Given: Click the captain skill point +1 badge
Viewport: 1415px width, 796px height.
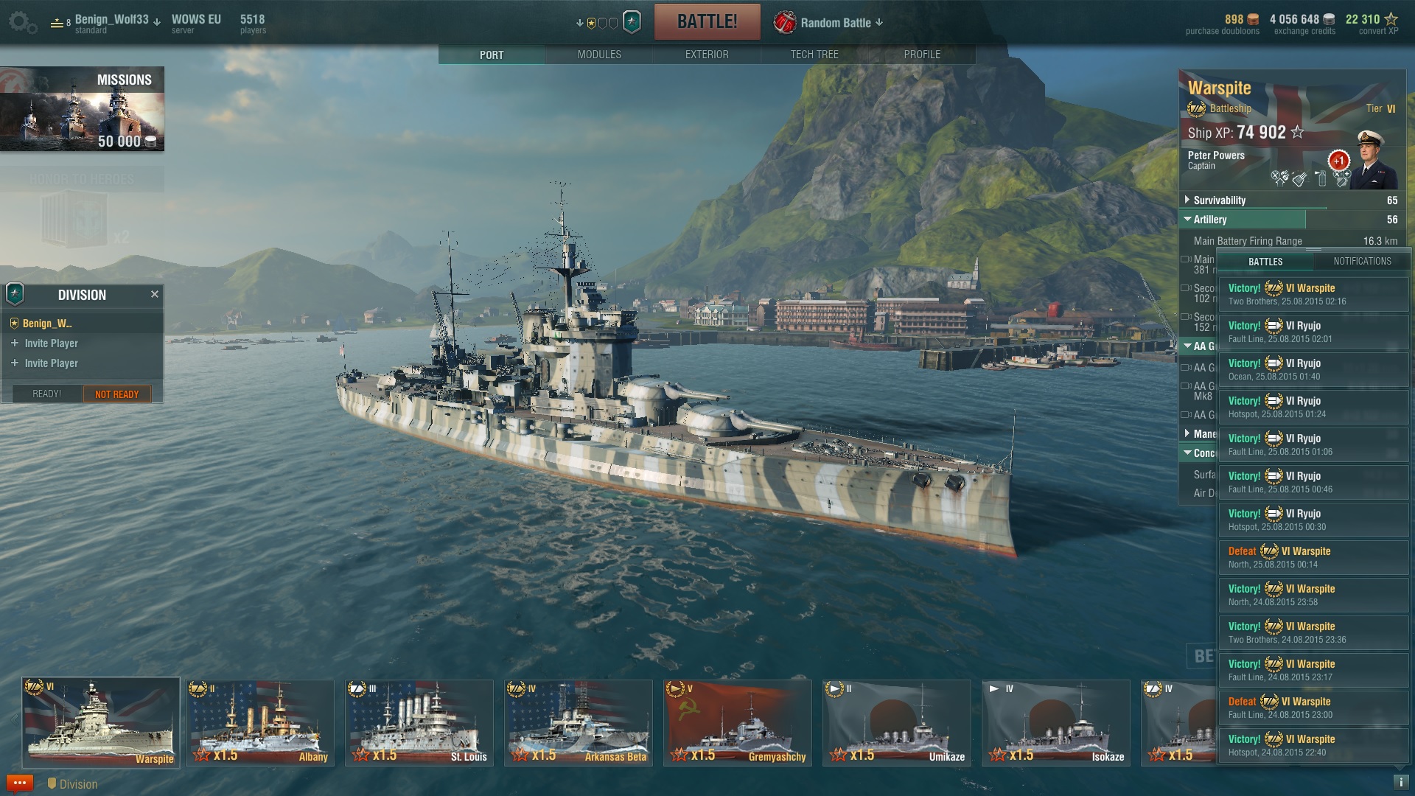Looking at the screenshot, I should coord(1338,161).
